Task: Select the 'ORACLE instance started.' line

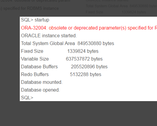Action: (49, 36)
